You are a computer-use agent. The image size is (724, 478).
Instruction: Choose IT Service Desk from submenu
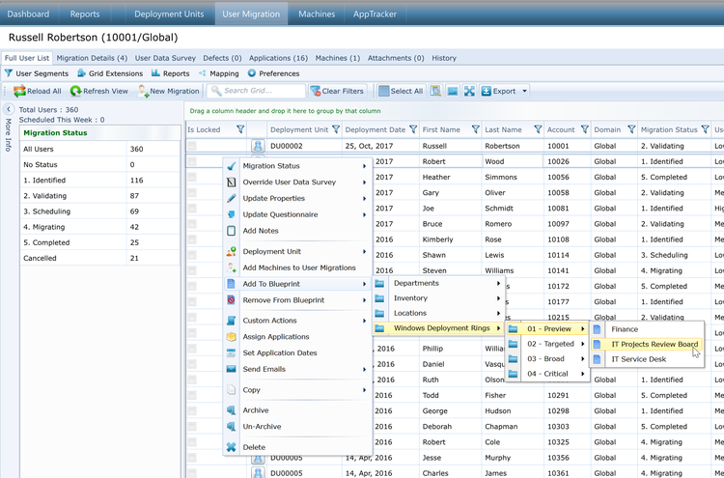click(647, 359)
